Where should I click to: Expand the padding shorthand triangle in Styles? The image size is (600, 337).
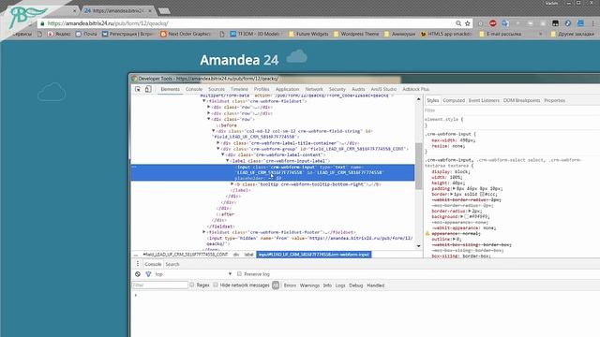coord(454,188)
